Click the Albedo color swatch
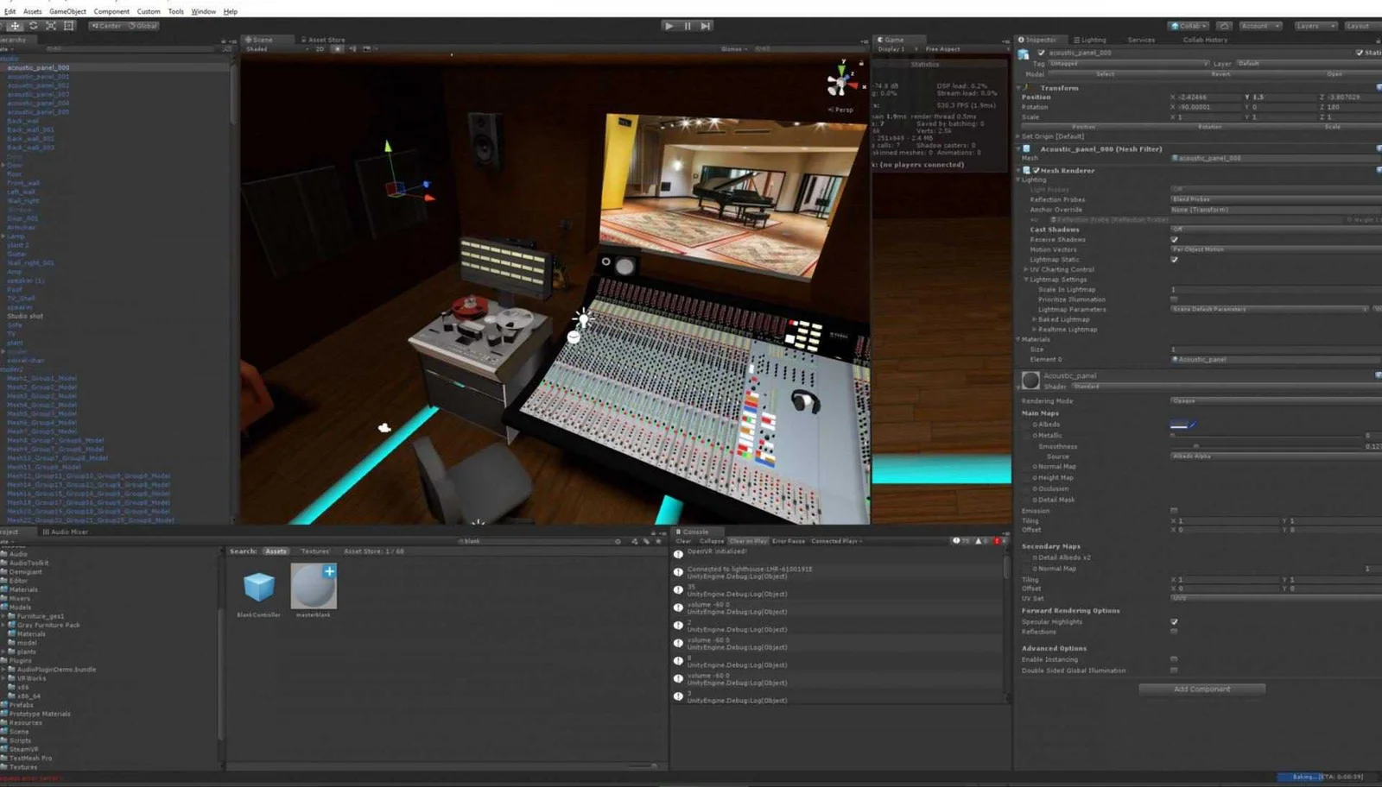 tap(1179, 425)
